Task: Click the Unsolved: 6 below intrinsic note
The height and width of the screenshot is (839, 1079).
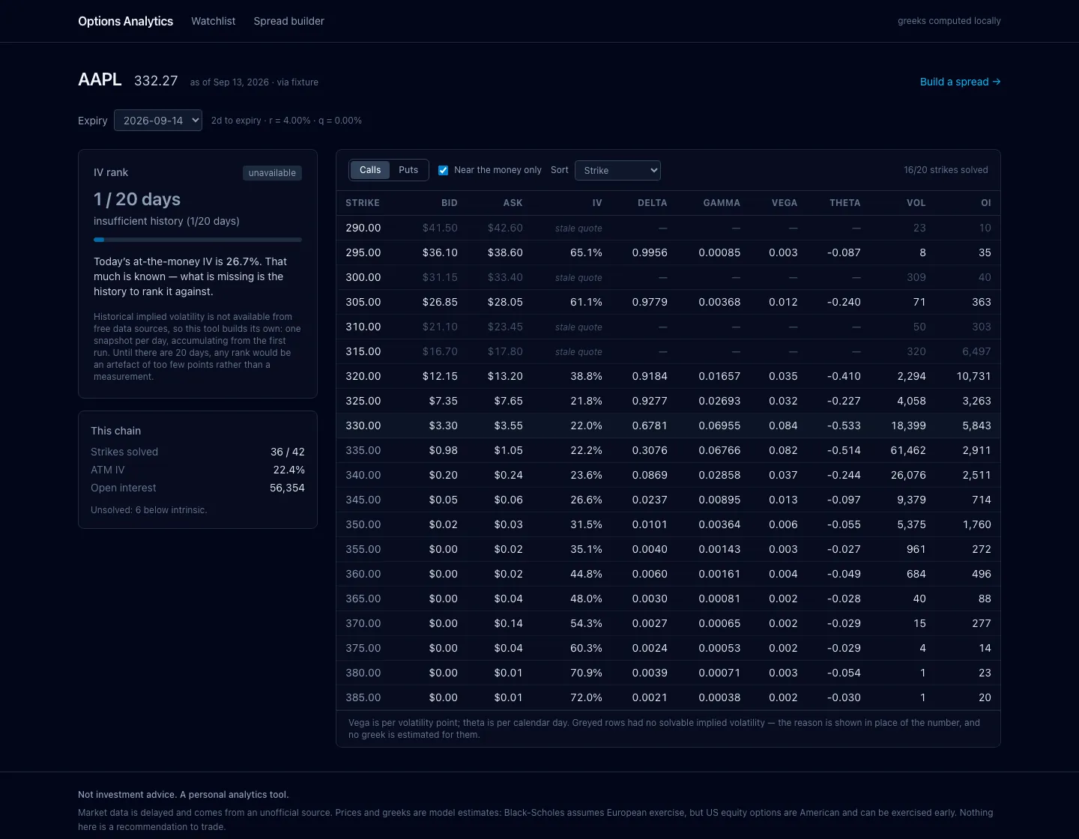Action: (x=148, y=510)
